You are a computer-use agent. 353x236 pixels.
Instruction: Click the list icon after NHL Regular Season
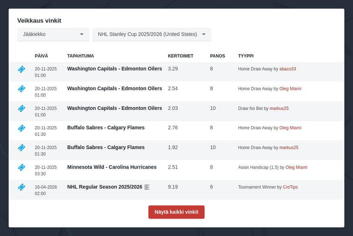pyautogui.click(x=147, y=187)
